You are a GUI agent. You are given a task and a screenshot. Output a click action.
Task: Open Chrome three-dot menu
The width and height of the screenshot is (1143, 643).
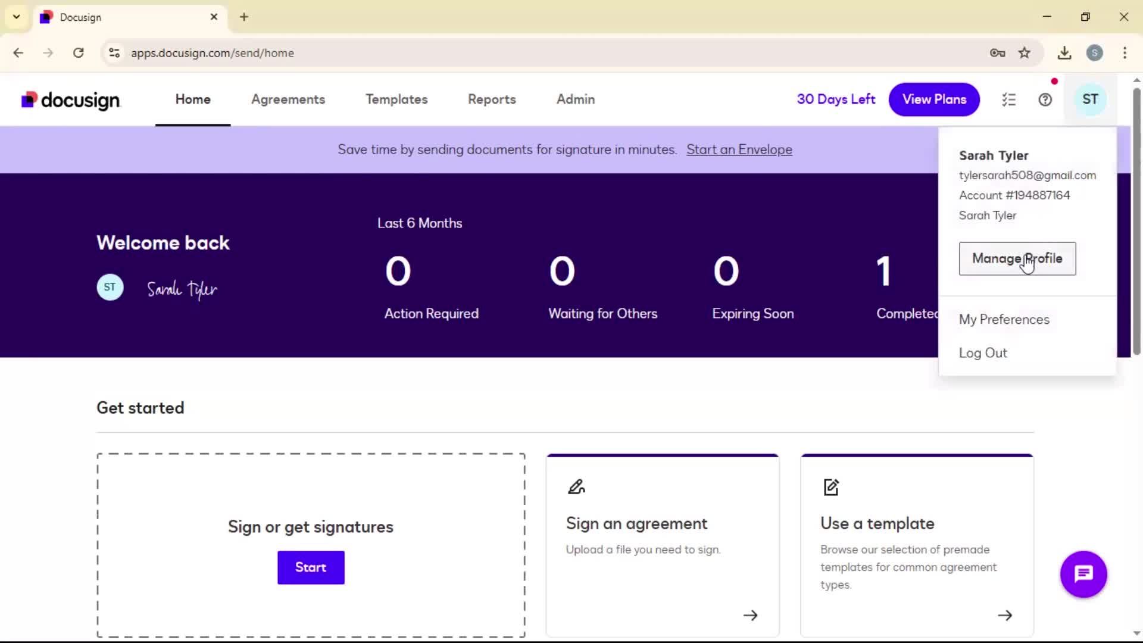pyautogui.click(x=1125, y=53)
